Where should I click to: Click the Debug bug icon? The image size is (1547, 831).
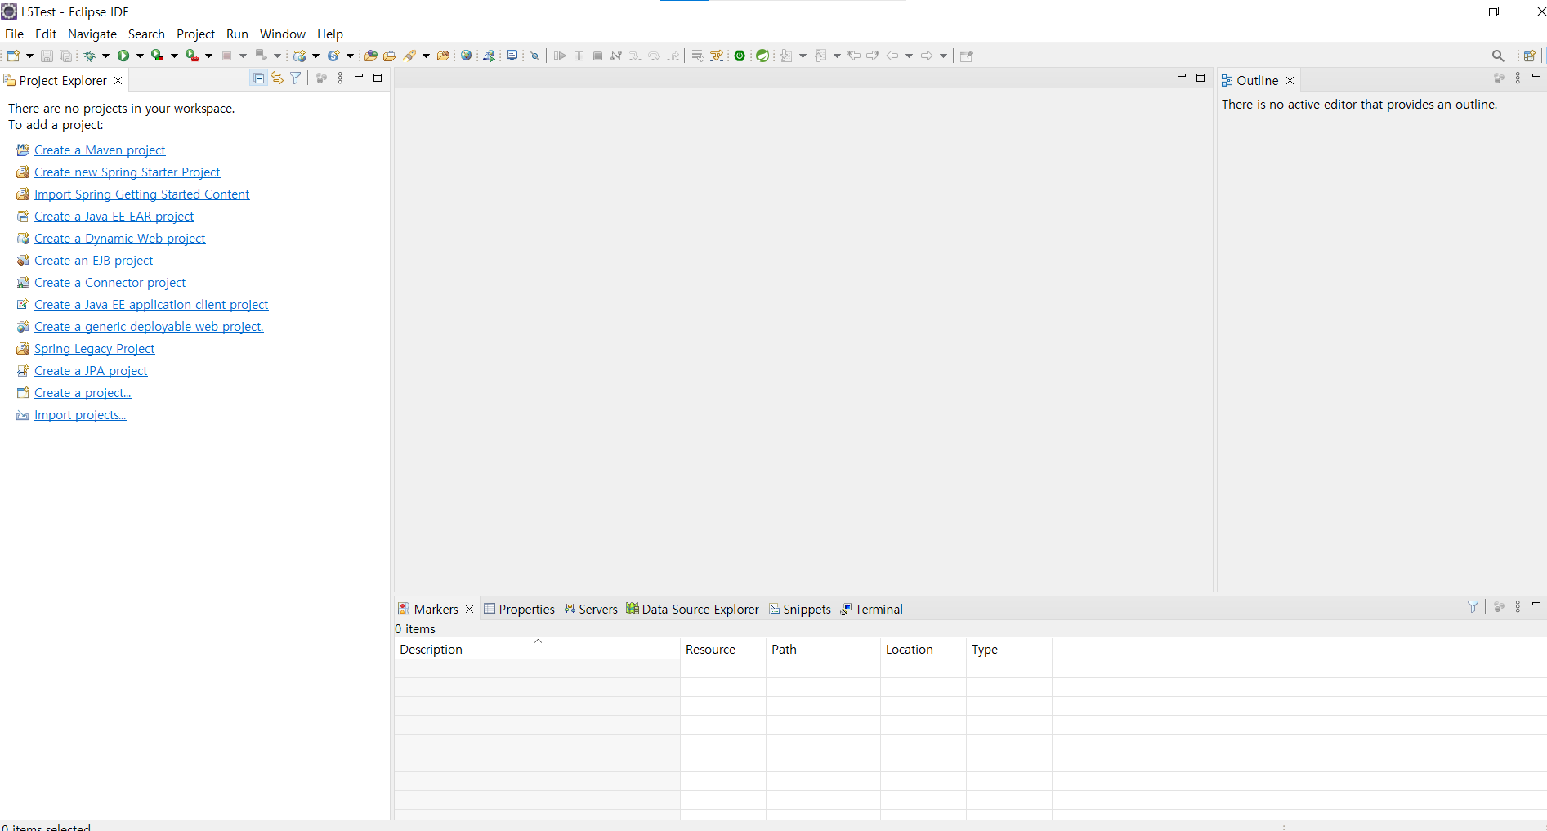click(89, 56)
